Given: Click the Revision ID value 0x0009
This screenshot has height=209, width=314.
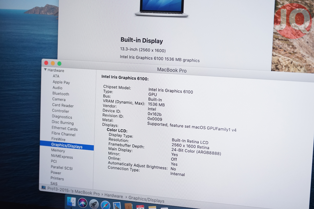Looking at the screenshot, I should [155, 119].
